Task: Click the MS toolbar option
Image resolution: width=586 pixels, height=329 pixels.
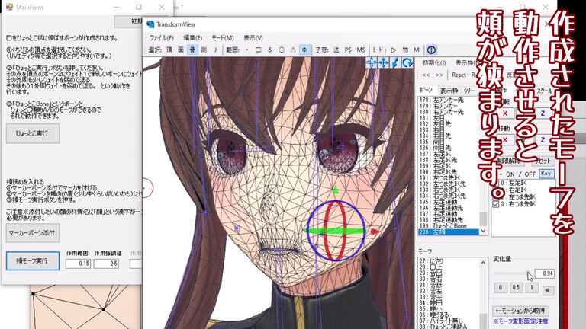Action: (x=361, y=50)
